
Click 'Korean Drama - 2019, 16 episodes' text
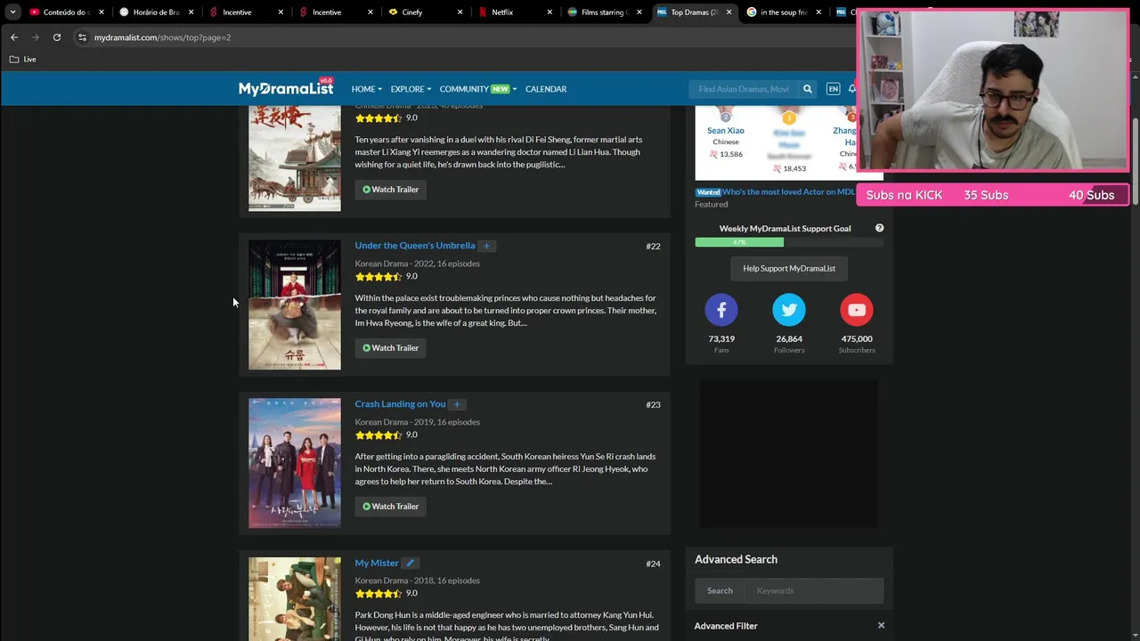coord(417,422)
